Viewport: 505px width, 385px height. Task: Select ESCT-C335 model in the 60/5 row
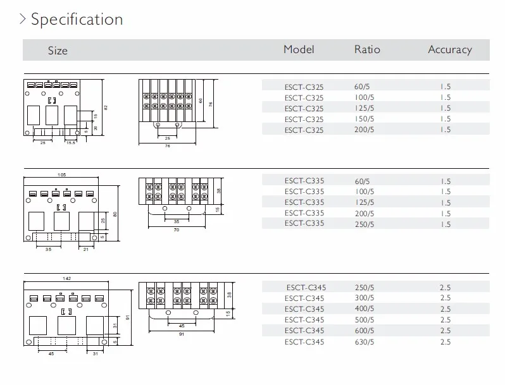coord(304,181)
